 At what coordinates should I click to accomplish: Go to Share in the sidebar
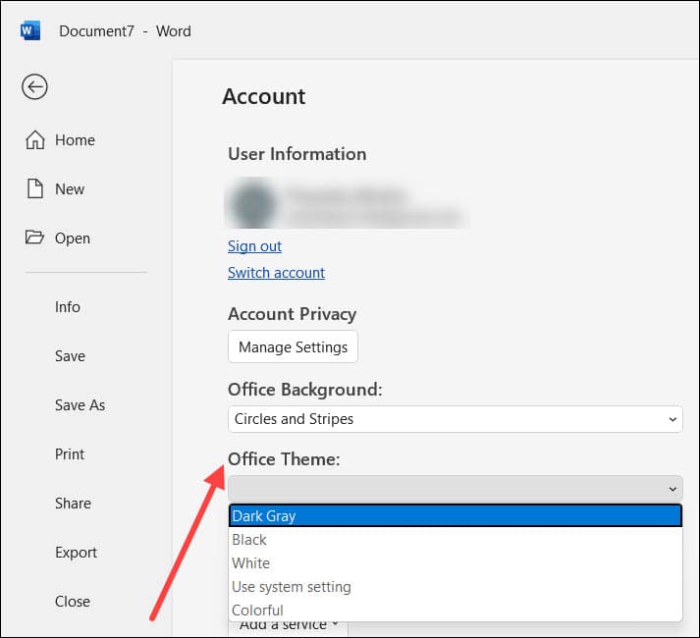point(73,504)
